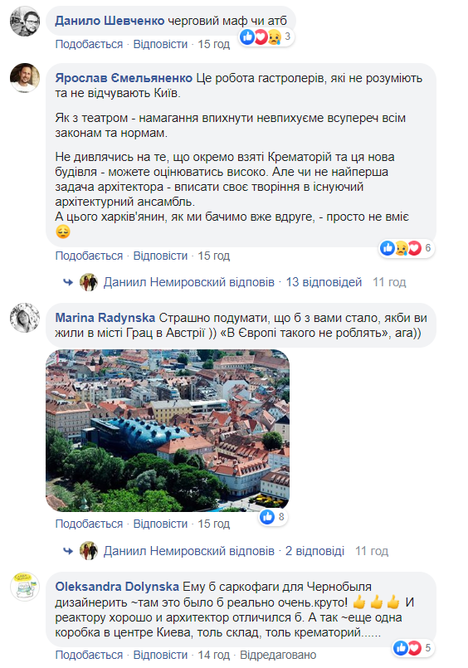The height and width of the screenshot is (668, 468).
Task: Expand the 2 відповіді reply thread
Action: [x=314, y=551]
